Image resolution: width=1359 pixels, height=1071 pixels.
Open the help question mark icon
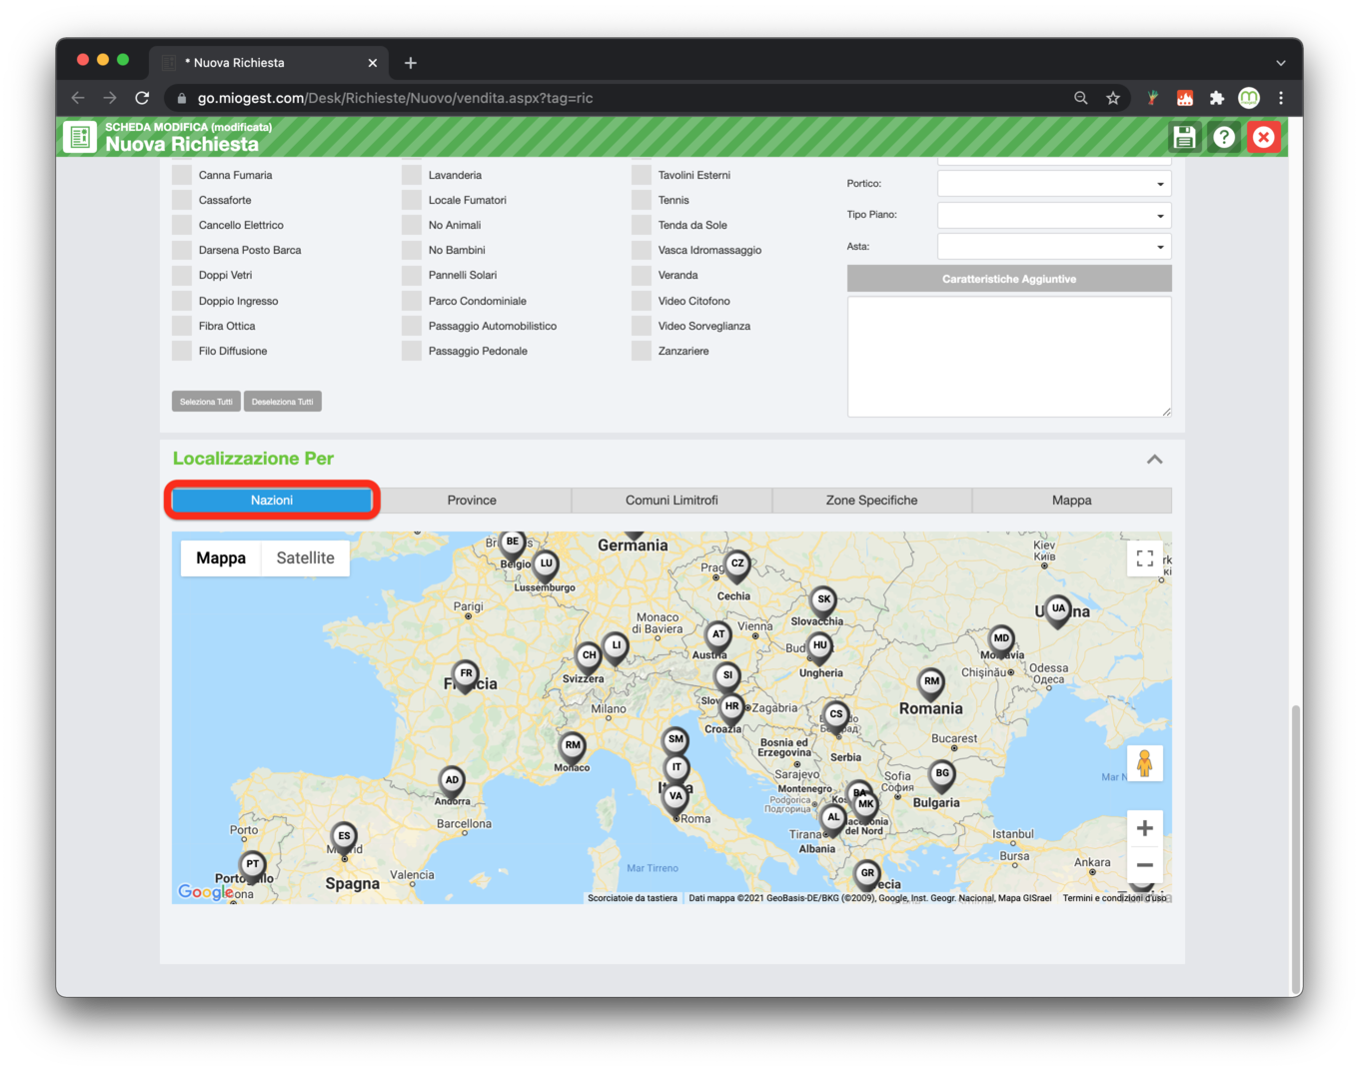pos(1224,137)
